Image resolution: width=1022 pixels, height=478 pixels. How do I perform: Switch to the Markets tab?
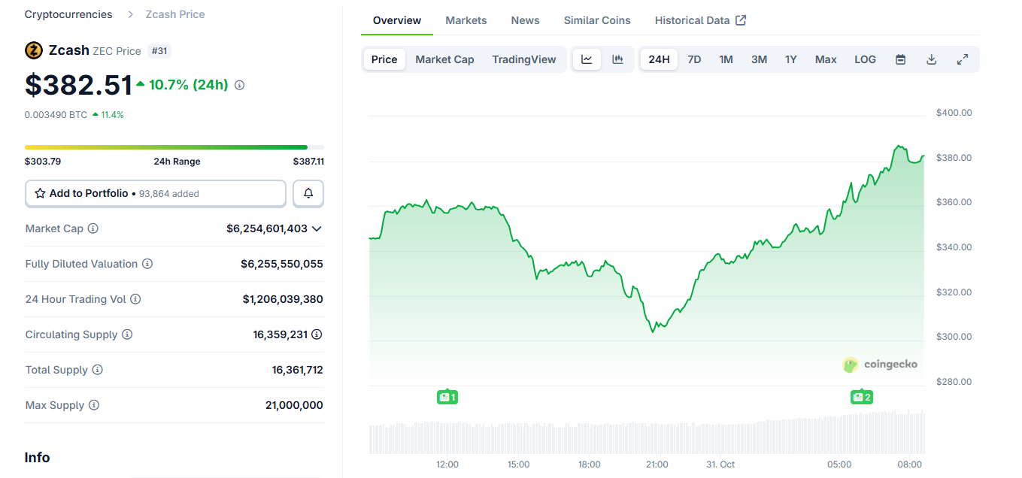(x=466, y=20)
